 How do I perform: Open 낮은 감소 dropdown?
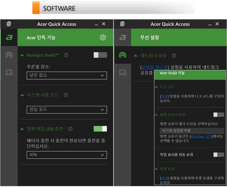point(67,75)
